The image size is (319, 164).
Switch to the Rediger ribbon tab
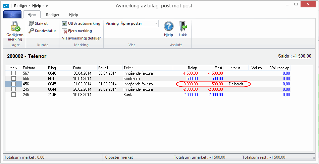(53, 15)
